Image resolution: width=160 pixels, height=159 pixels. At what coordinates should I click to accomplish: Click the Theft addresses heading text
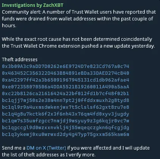[x=20, y=60]
